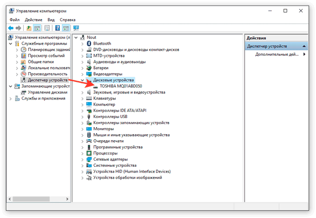The image size is (316, 218).
Task: Click the Просмотр событий icon
Action: pos(24,56)
